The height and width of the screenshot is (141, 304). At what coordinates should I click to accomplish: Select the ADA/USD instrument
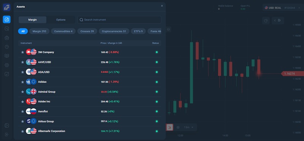click(x=90, y=72)
